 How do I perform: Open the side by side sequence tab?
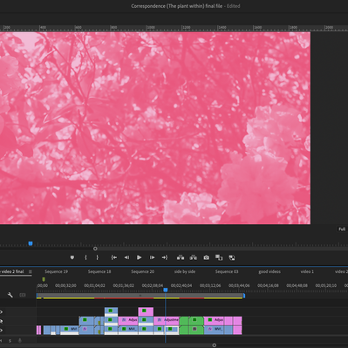(185, 271)
